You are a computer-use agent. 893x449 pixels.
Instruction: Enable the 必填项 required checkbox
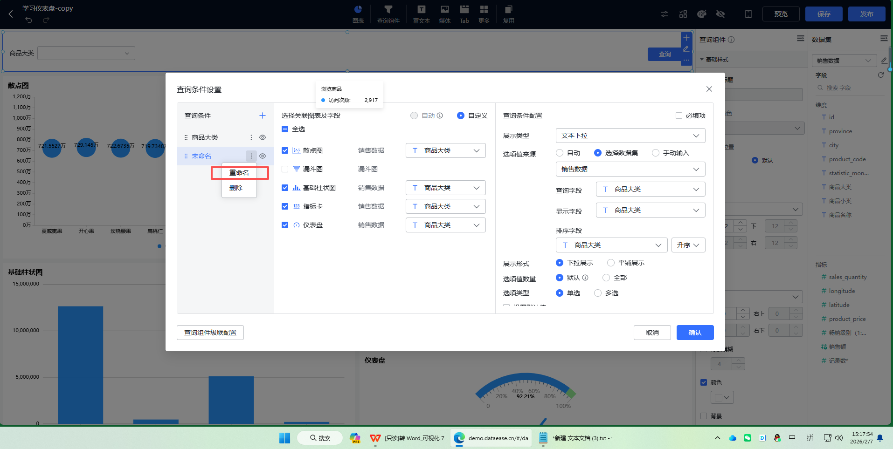[679, 115]
